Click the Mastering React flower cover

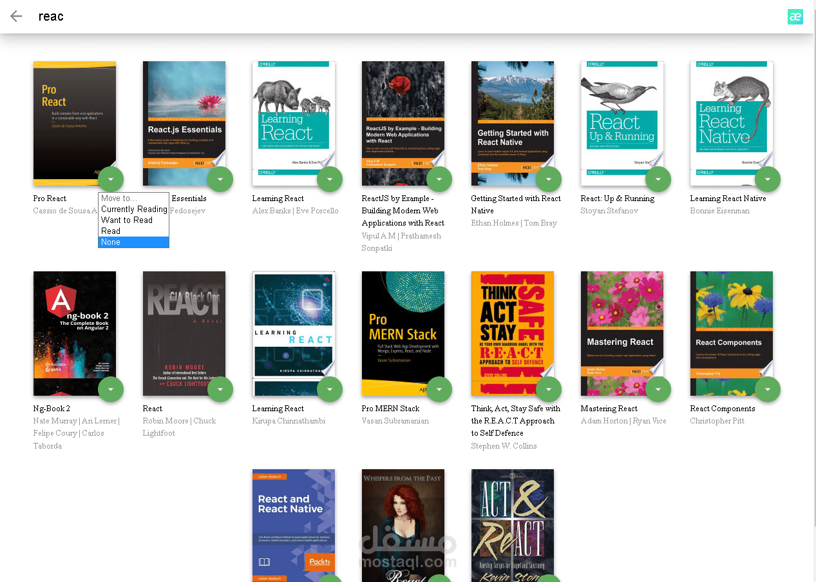(x=622, y=333)
